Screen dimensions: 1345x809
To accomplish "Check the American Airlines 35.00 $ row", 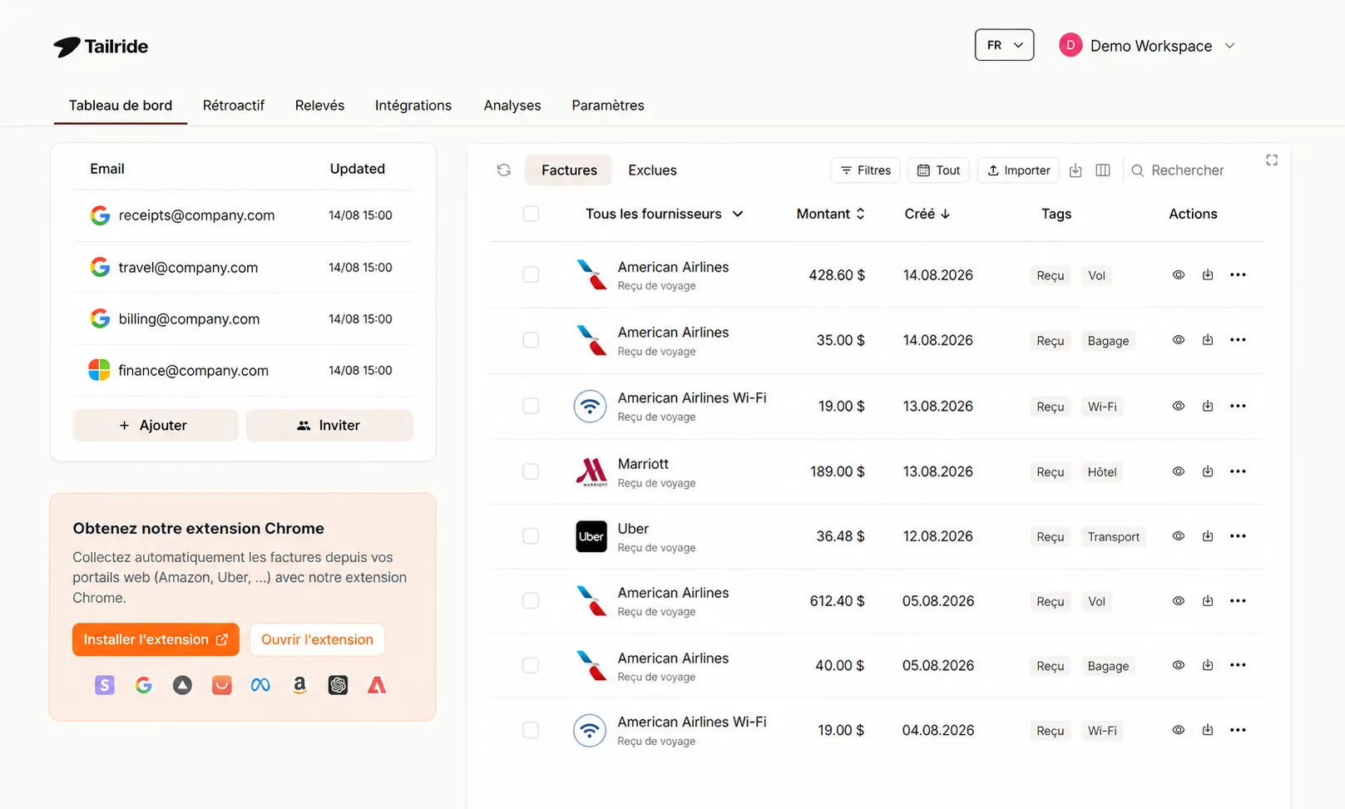I will coord(531,340).
